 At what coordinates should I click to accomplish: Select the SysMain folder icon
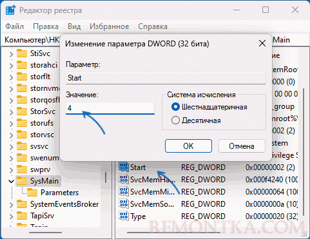pos(22,181)
